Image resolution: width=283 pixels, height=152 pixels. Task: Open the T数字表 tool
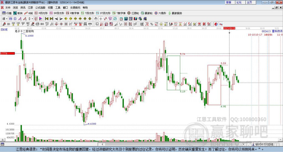[x=119, y=13]
